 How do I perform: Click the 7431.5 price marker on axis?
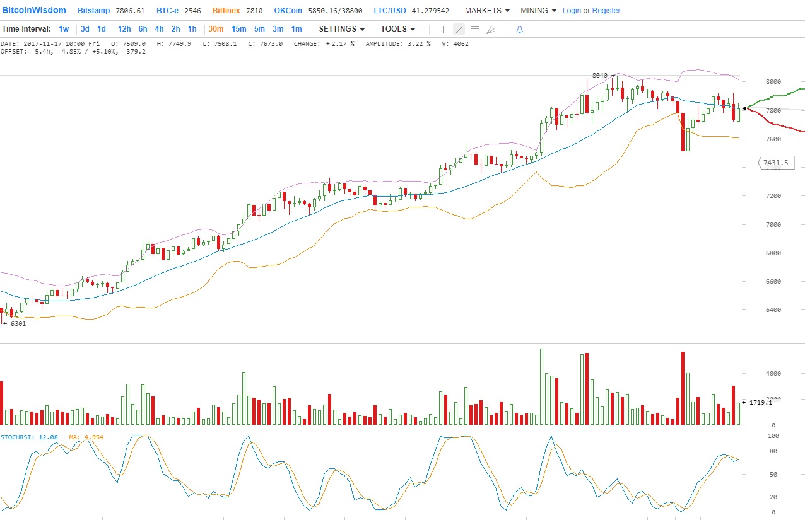click(775, 163)
